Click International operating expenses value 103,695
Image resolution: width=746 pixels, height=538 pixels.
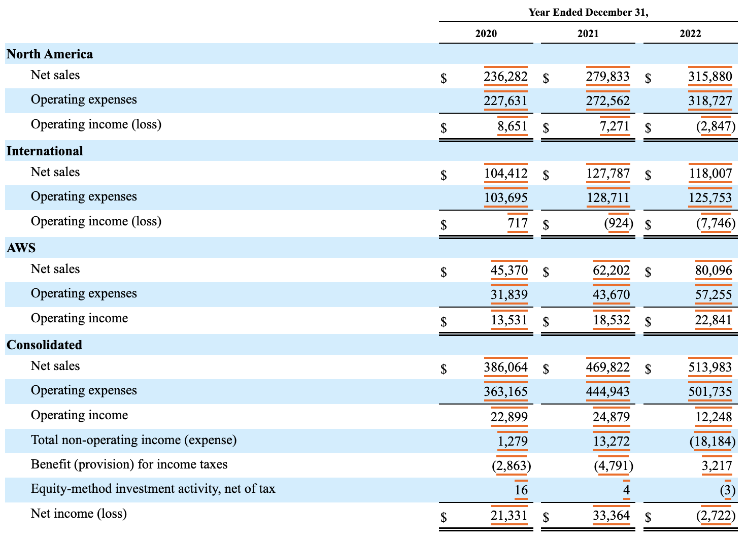pyautogui.click(x=505, y=198)
